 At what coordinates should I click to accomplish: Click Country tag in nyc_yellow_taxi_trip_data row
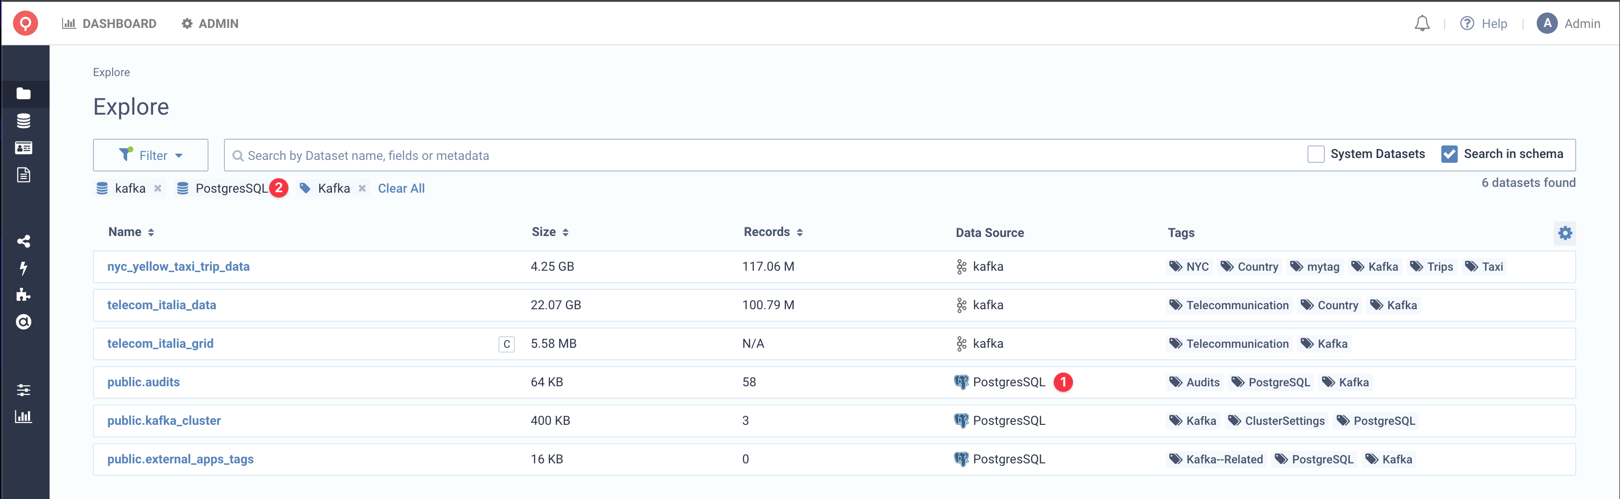click(x=1250, y=267)
